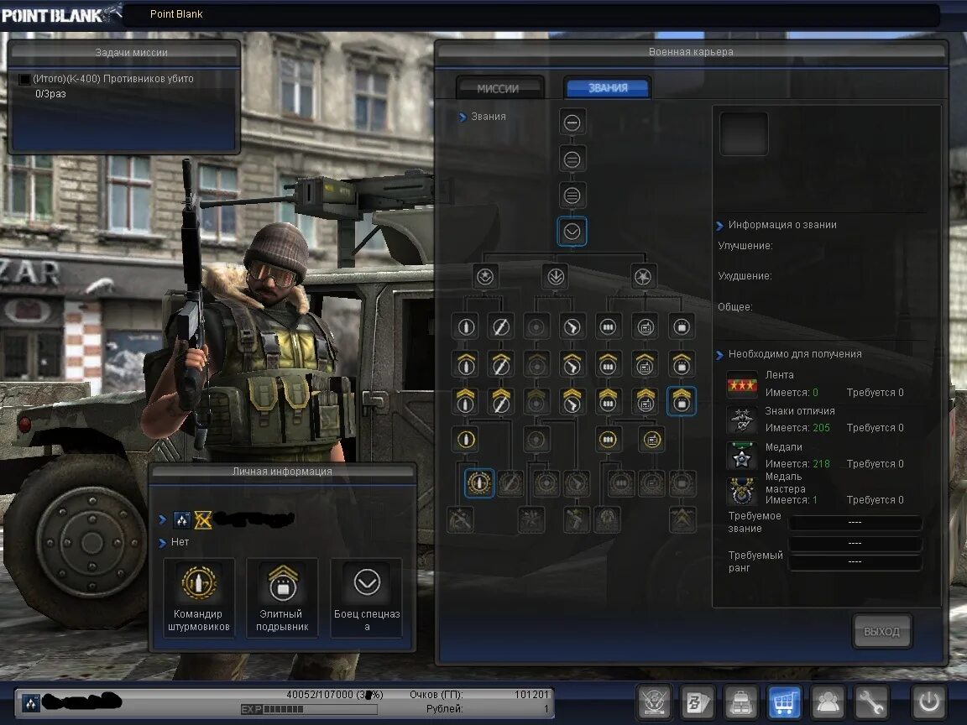Select the plain explosive-charge rank without chevrons

[x=681, y=326]
